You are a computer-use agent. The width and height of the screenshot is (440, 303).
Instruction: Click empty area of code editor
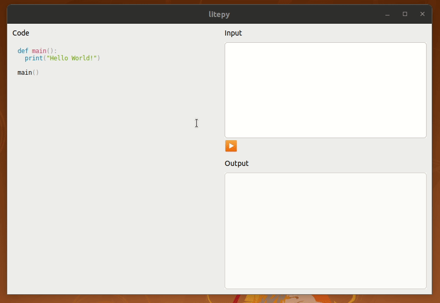coord(112,182)
